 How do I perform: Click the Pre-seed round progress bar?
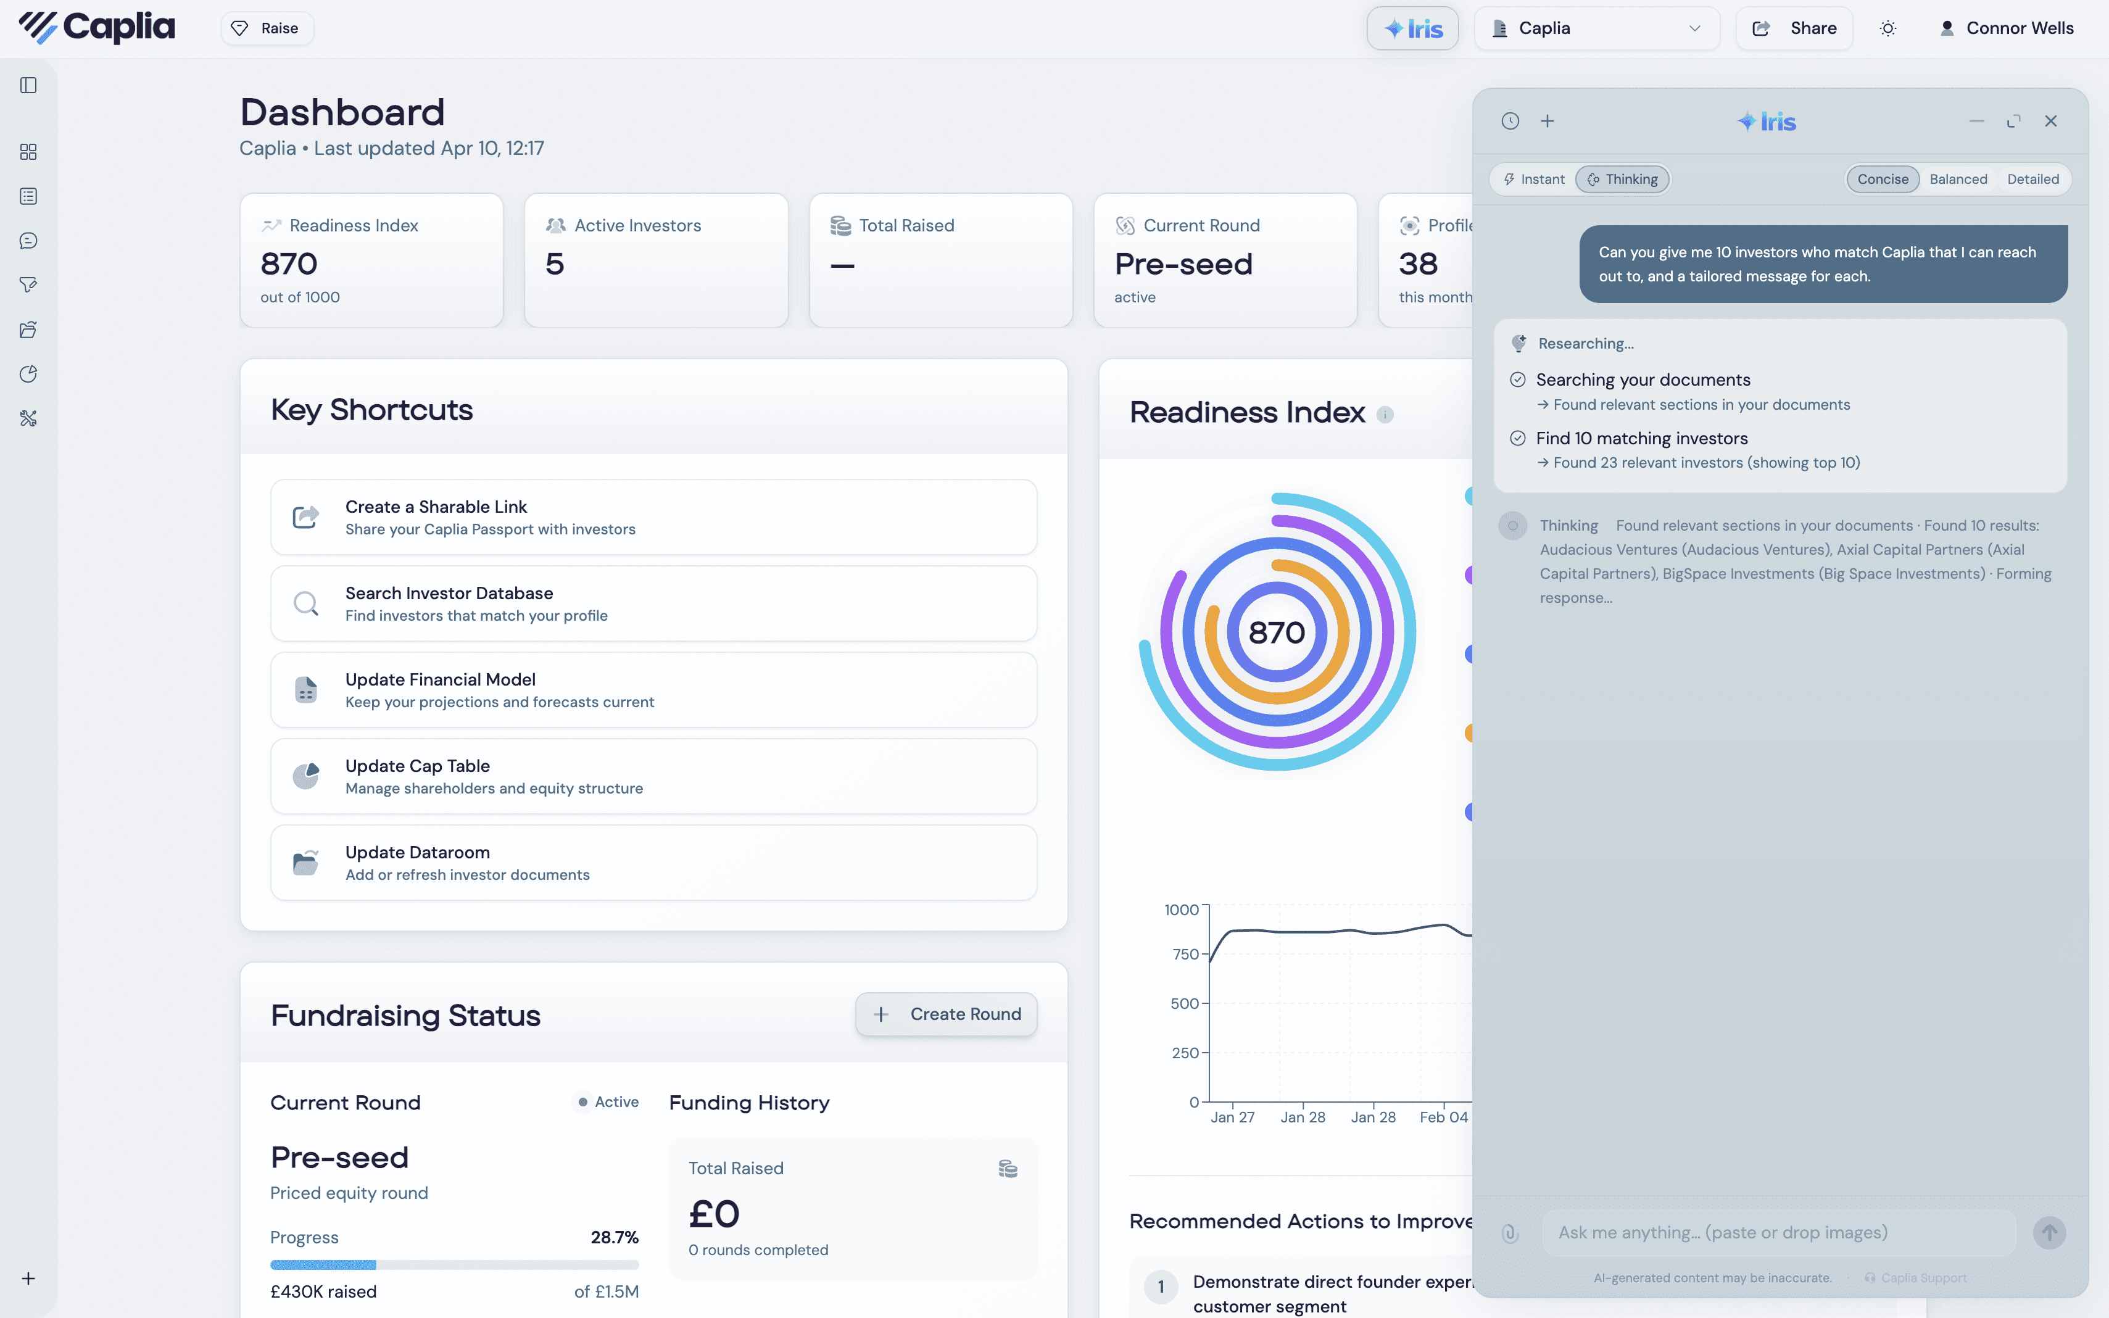[x=454, y=1265]
